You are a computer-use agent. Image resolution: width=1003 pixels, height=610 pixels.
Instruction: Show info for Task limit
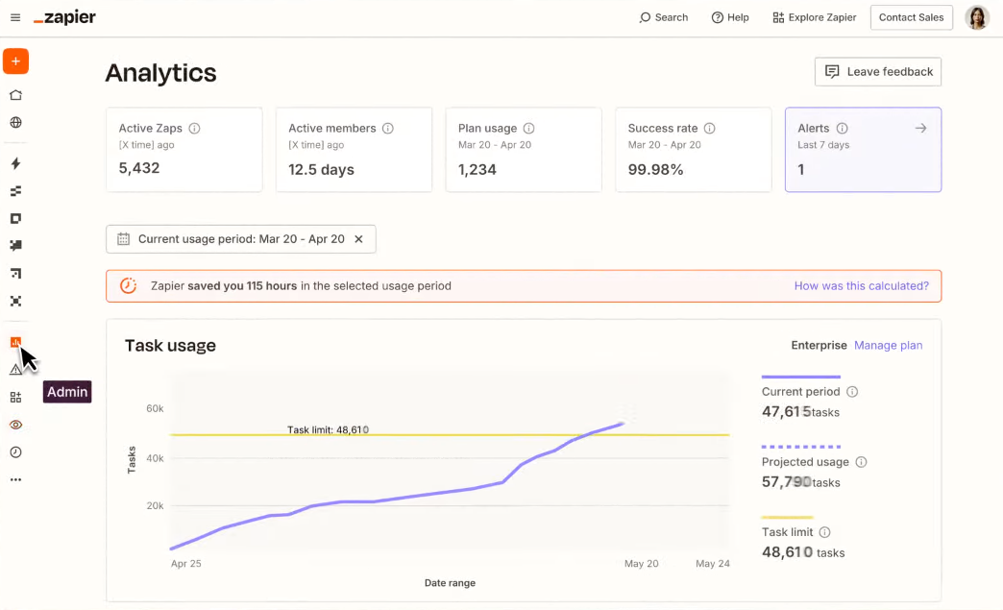pos(824,532)
